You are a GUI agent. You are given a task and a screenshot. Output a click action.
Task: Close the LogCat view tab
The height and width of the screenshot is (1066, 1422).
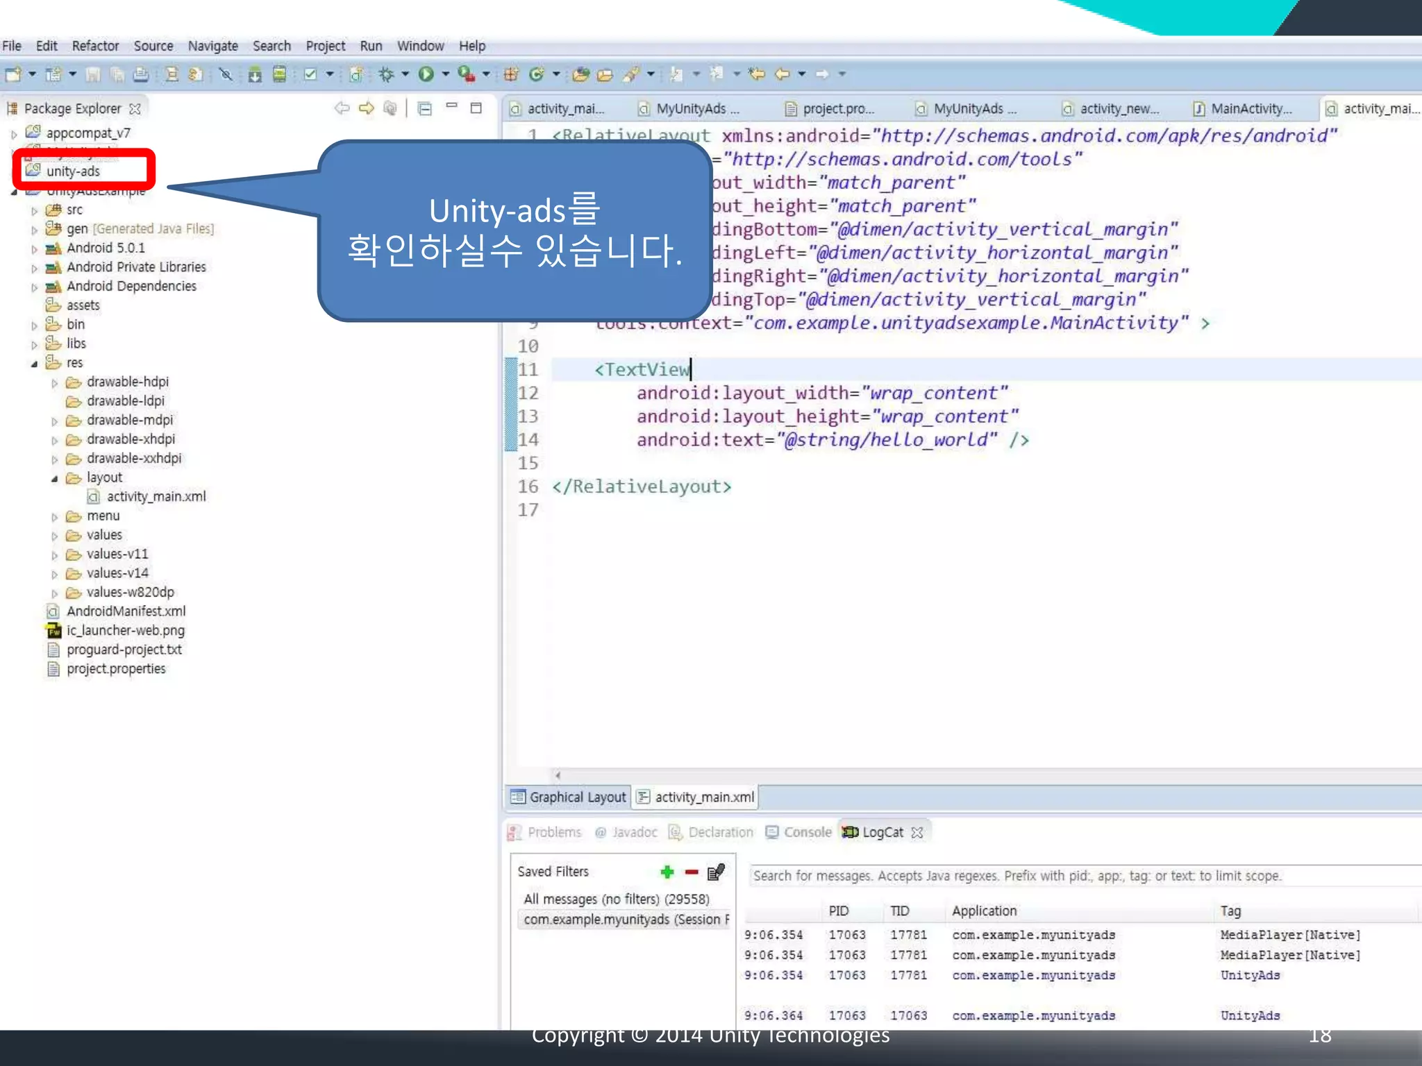(x=917, y=832)
